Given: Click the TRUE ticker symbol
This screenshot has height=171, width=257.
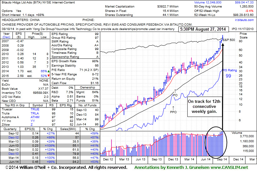Looking at the screenshot, I should coord(35,109).
